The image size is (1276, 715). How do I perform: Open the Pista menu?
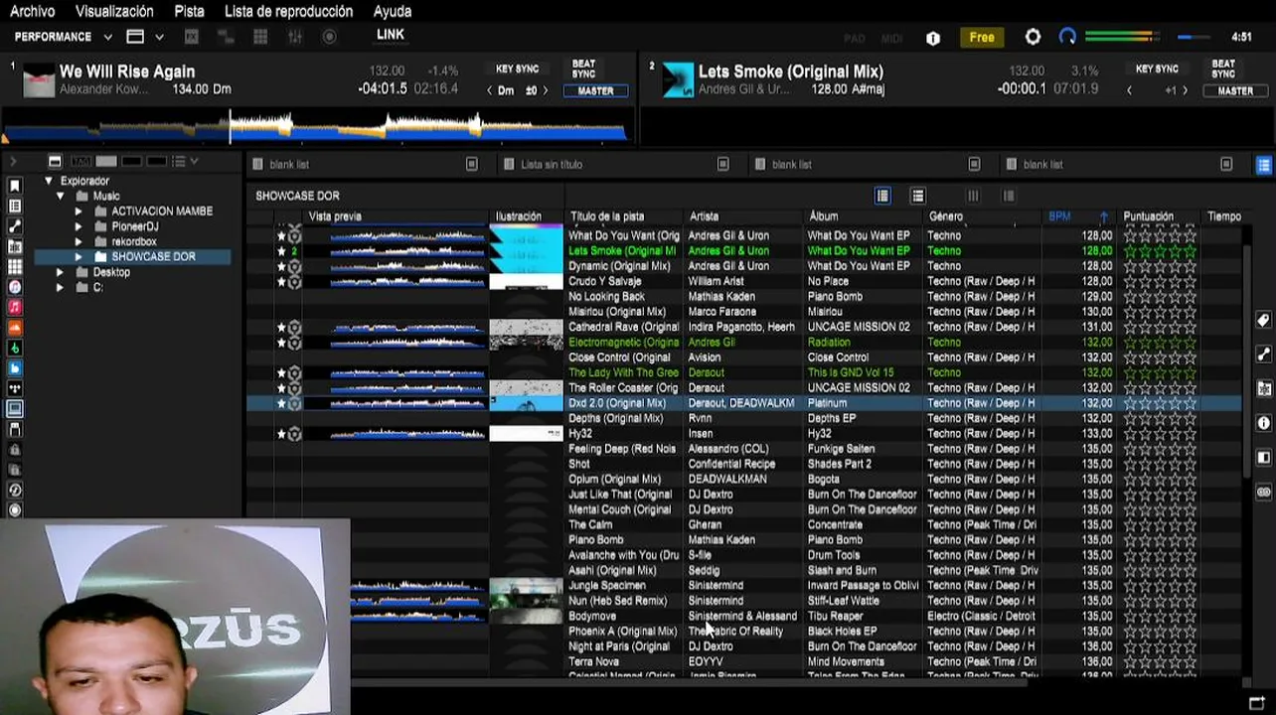(189, 11)
